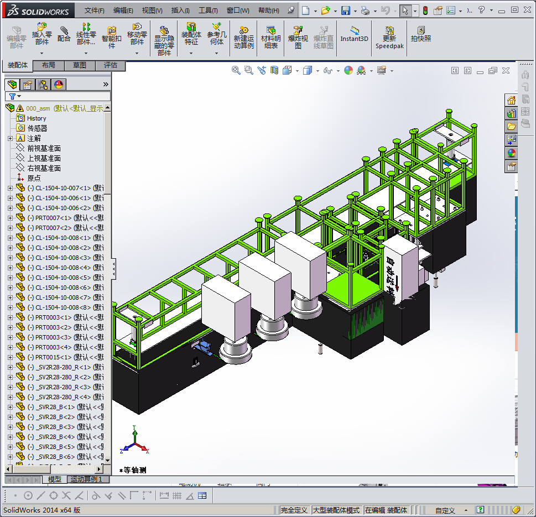Click Exploded View (爆炸视图) icon

click(298, 37)
